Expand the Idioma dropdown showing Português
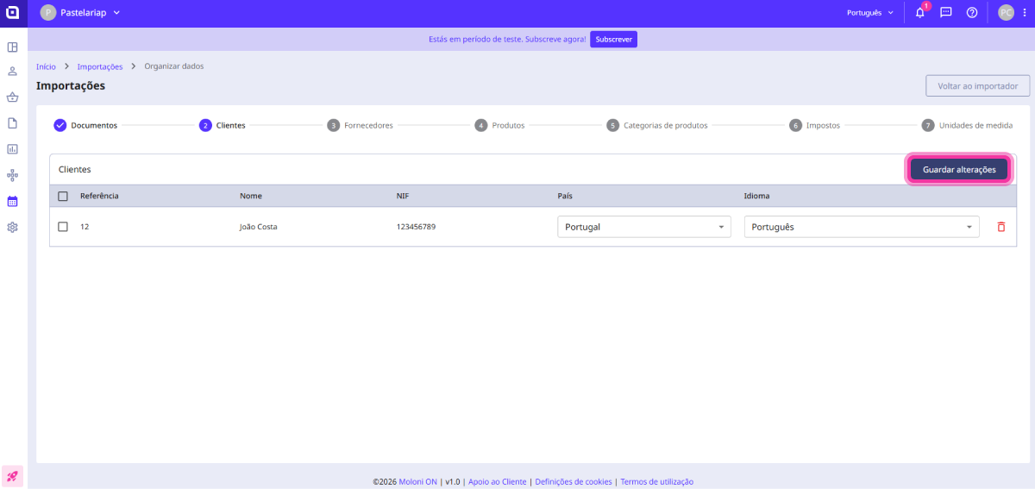This screenshot has width=1035, height=489. click(x=861, y=227)
